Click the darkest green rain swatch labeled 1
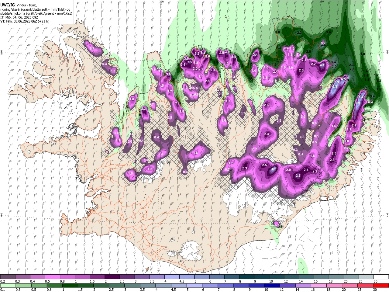The height and width of the screenshot is (292, 389). [x=70, y=285]
